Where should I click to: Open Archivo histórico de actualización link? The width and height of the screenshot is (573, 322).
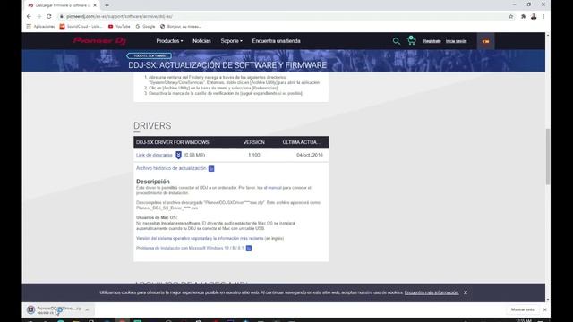click(171, 168)
